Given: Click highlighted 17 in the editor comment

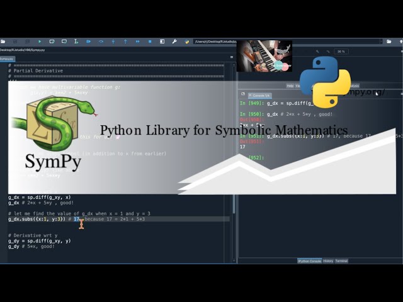Looking at the screenshot, I should pyautogui.click(x=76, y=219).
